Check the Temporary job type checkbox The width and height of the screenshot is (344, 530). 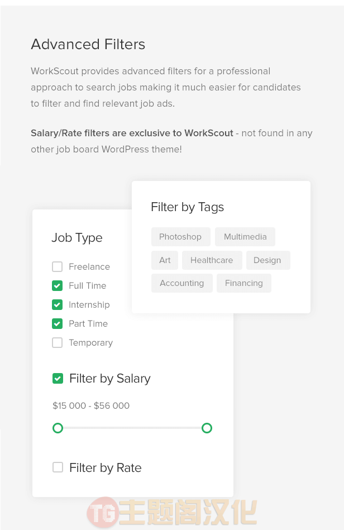[57, 342]
